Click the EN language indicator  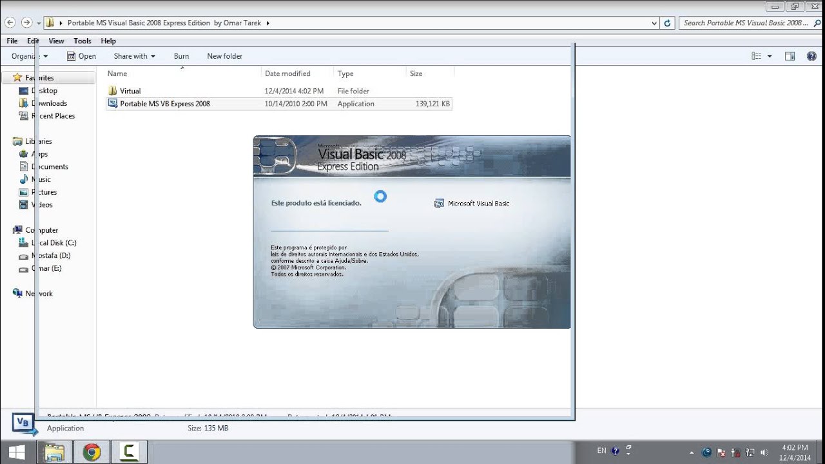[601, 451]
